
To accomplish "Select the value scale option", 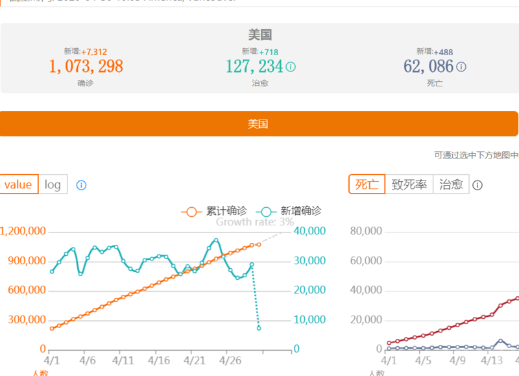I will pos(18,184).
